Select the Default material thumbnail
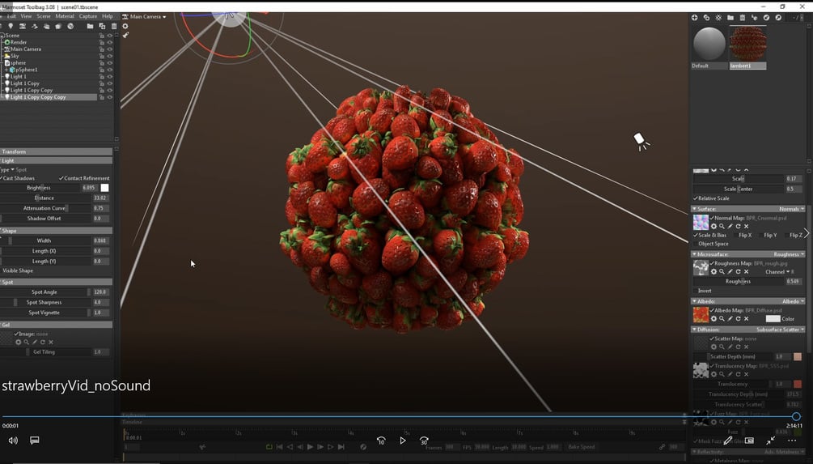 coord(709,44)
